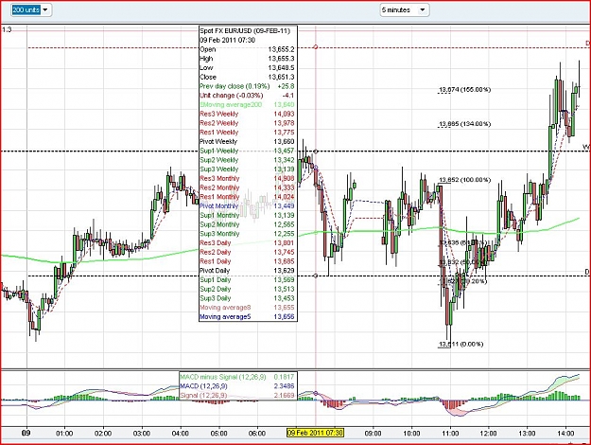Click the 10:00 time axis label
This screenshot has width=591, height=445.
click(411, 434)
